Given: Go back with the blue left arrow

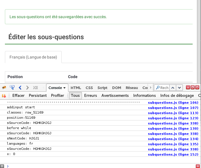Looking at the screenshot, I should pos(20,88).
